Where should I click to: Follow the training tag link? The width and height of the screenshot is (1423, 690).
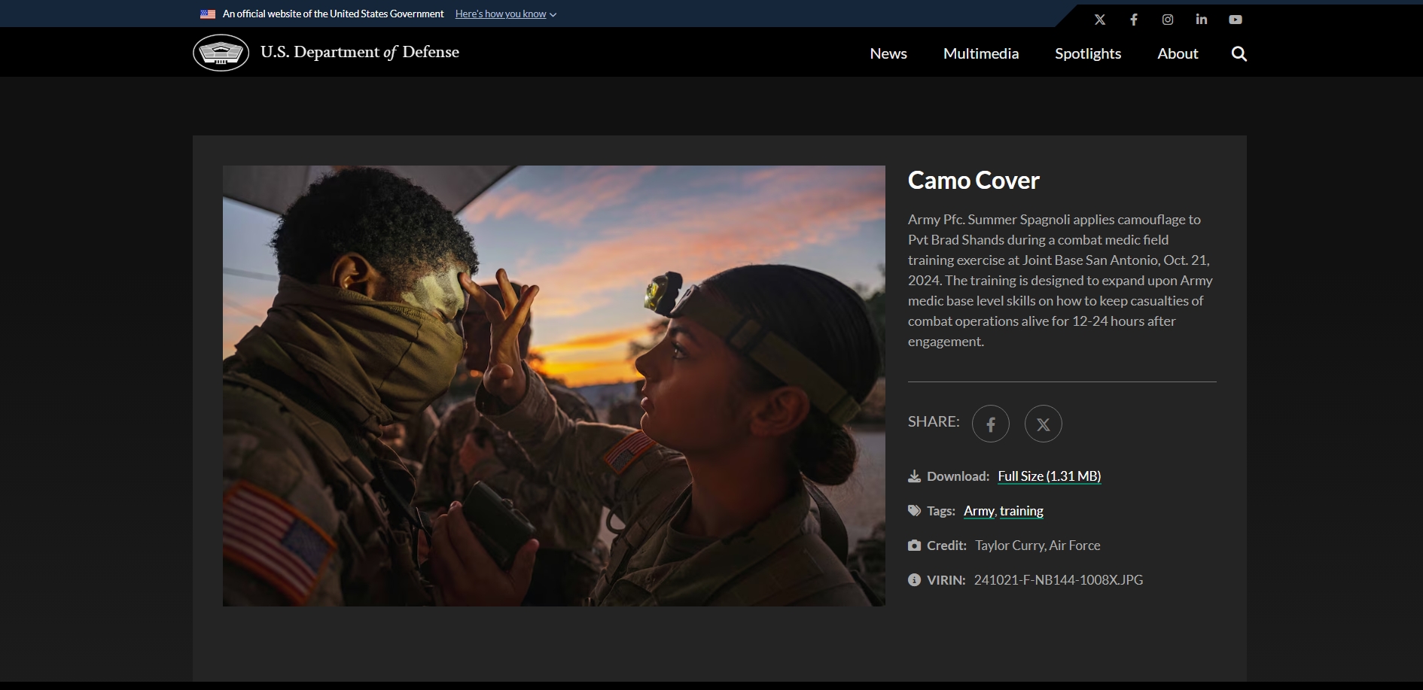coord(1022,511)
